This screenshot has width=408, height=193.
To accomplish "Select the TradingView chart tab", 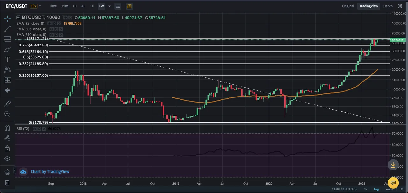I will (x=368, y=6).
